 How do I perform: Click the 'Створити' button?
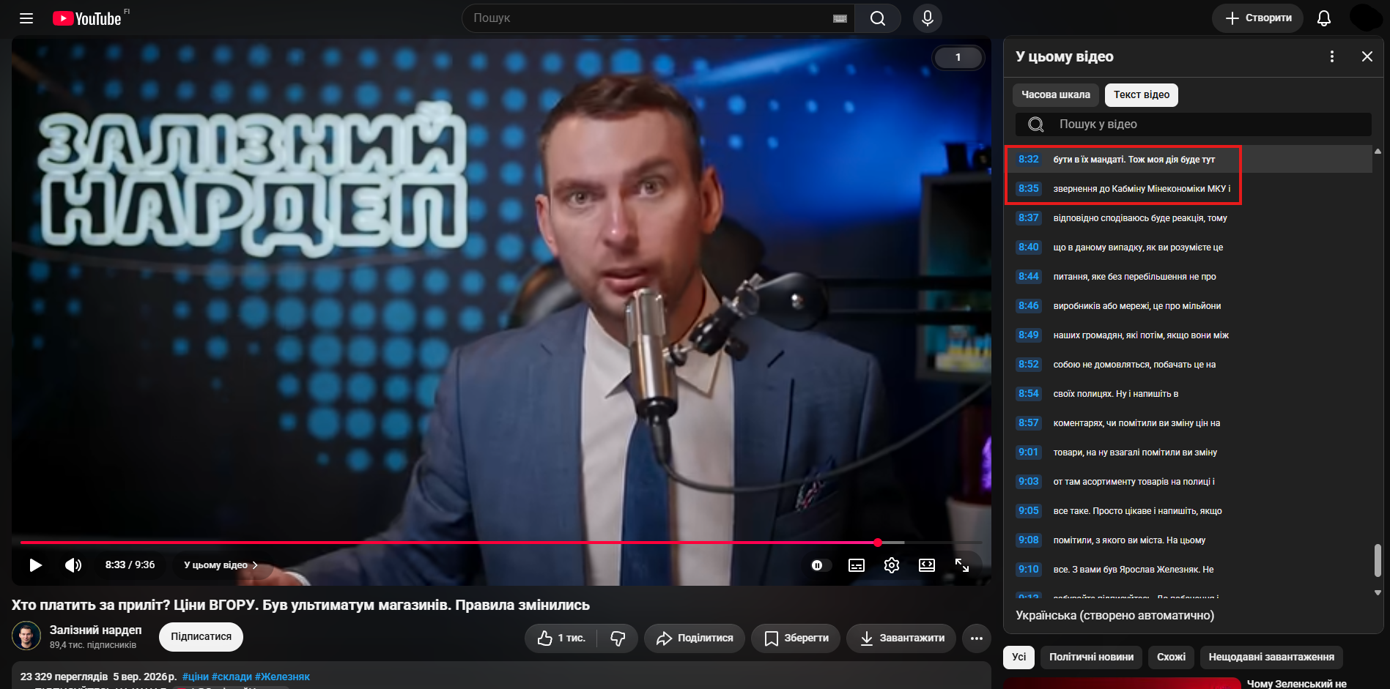coord(1258,18)
